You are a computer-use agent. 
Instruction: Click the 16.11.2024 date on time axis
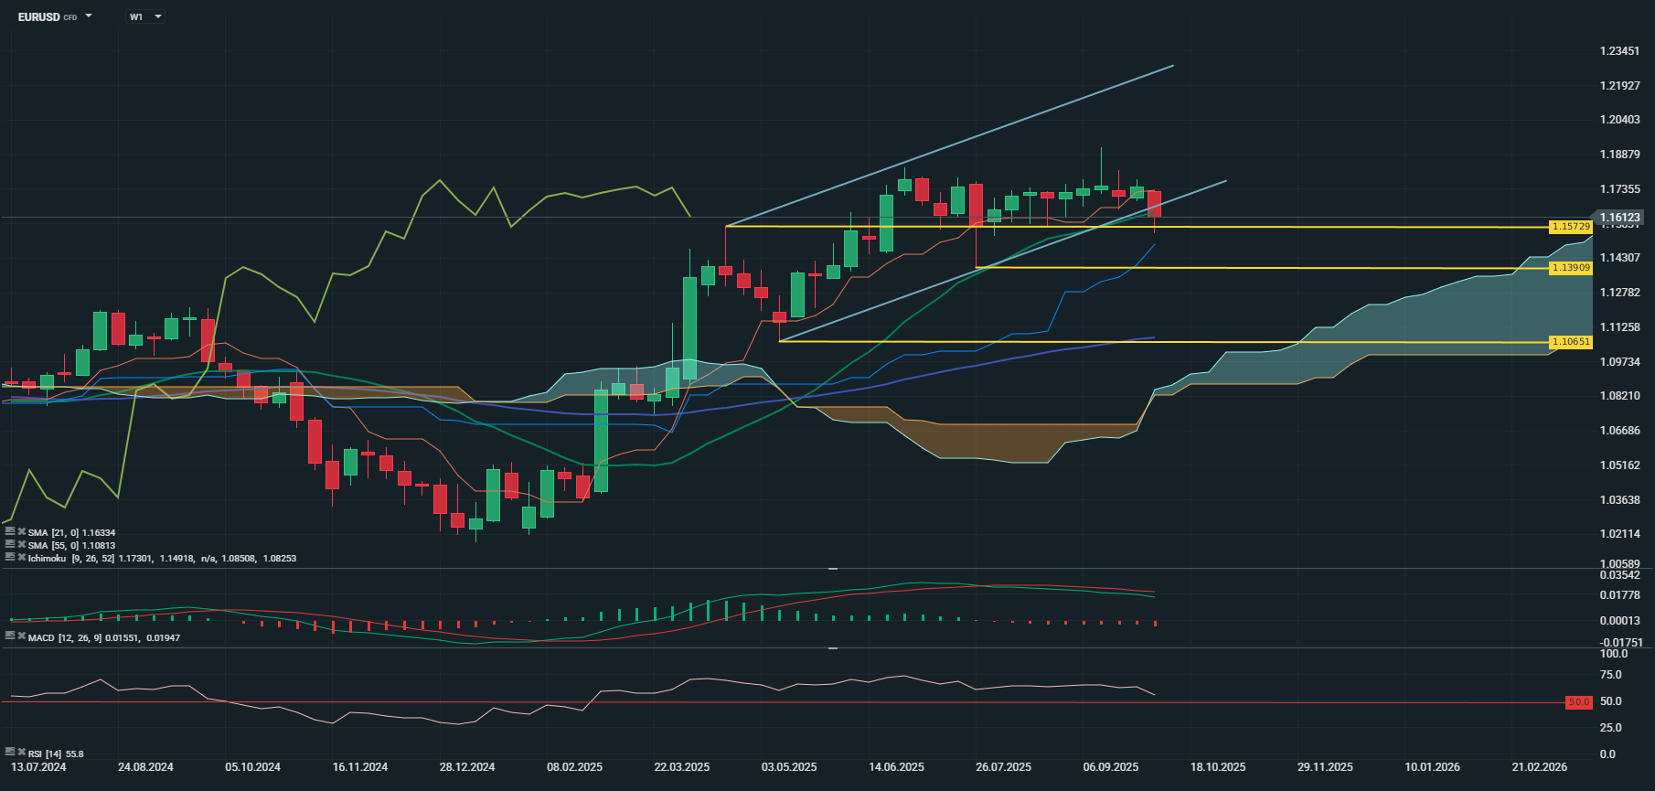point(360,767)
